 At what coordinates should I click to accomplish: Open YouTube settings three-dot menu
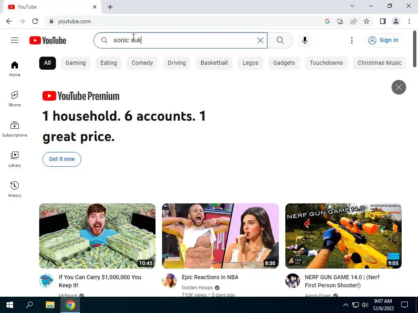click(x=351, y=40)
